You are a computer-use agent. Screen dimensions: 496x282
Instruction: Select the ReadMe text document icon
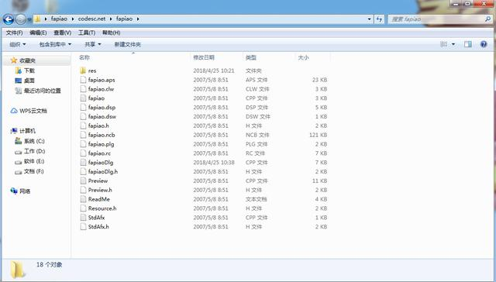(83, 199)
